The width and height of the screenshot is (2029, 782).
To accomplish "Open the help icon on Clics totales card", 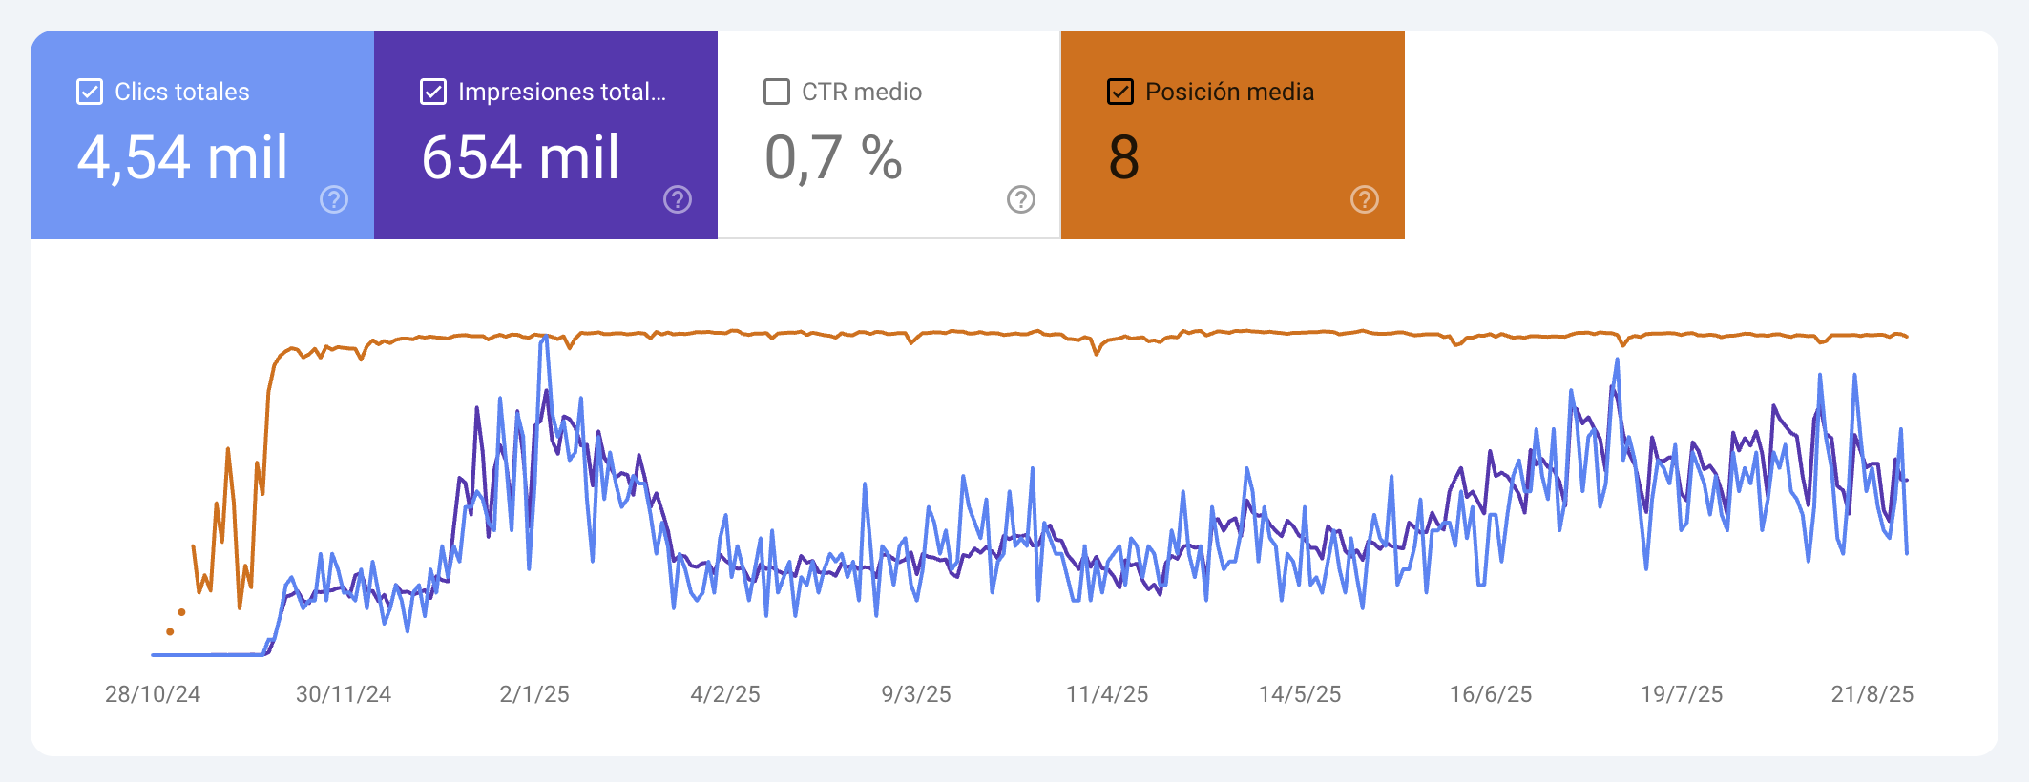I will pos(334,199).
